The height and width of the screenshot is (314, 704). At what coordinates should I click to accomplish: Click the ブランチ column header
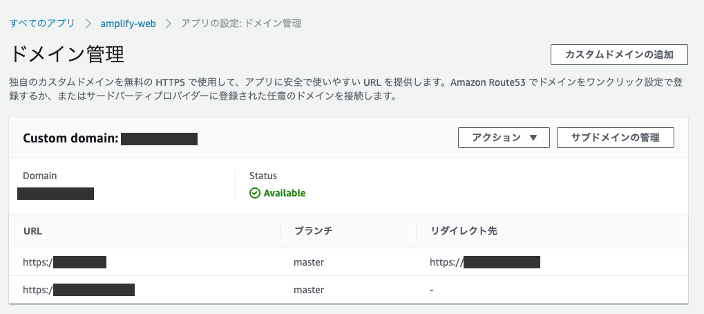tap(313, 231)
